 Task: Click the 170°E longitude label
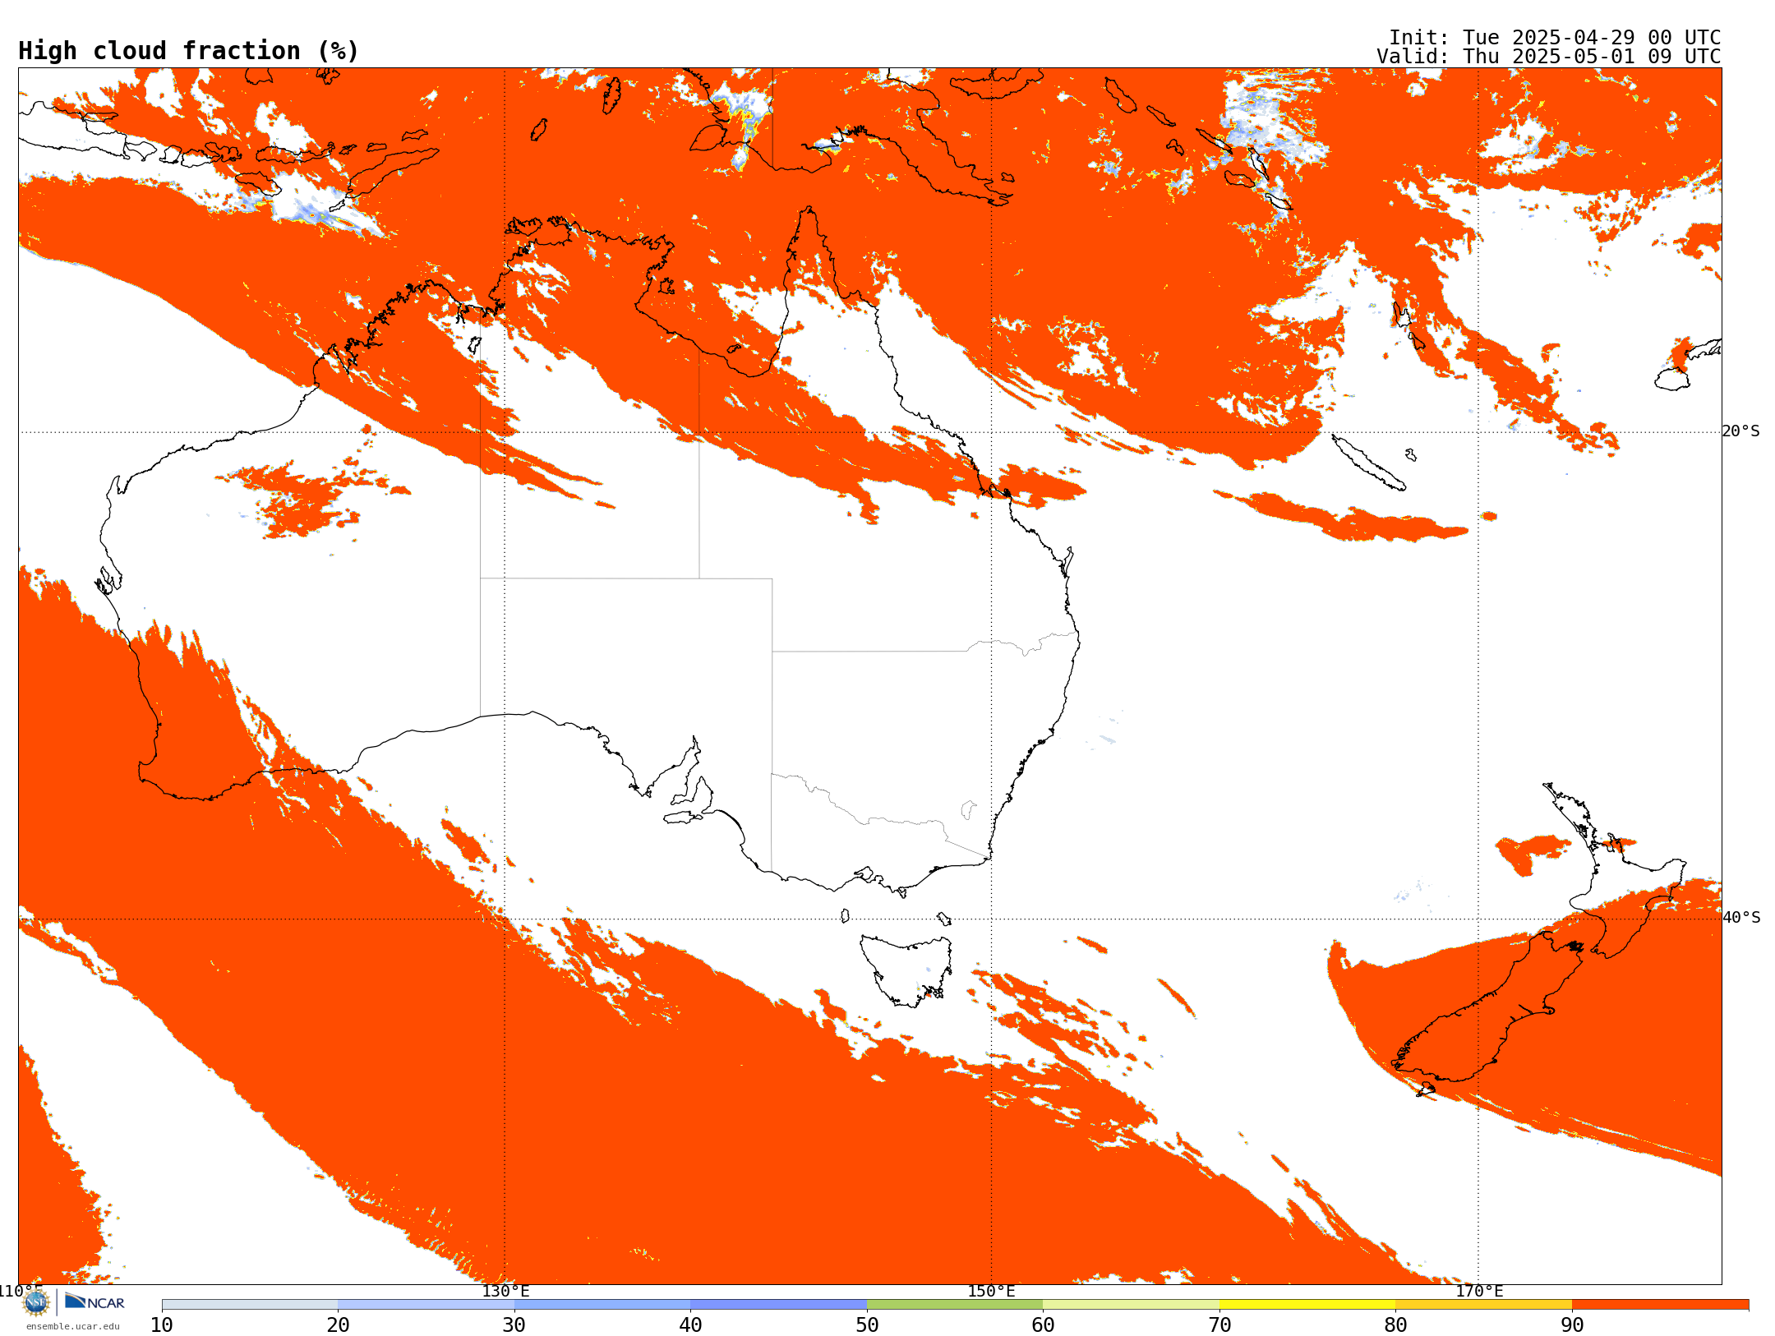pyautogui.click(x=1479, y=1291)
